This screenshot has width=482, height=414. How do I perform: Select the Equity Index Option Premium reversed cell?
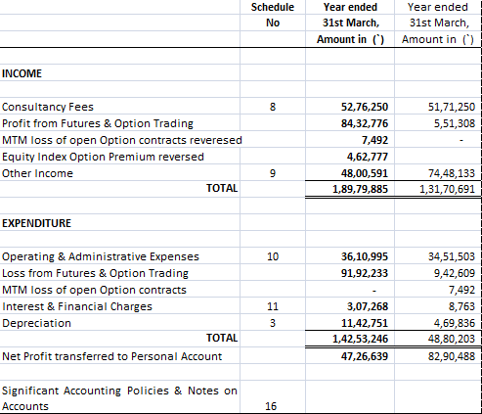[x=119, y=157]
